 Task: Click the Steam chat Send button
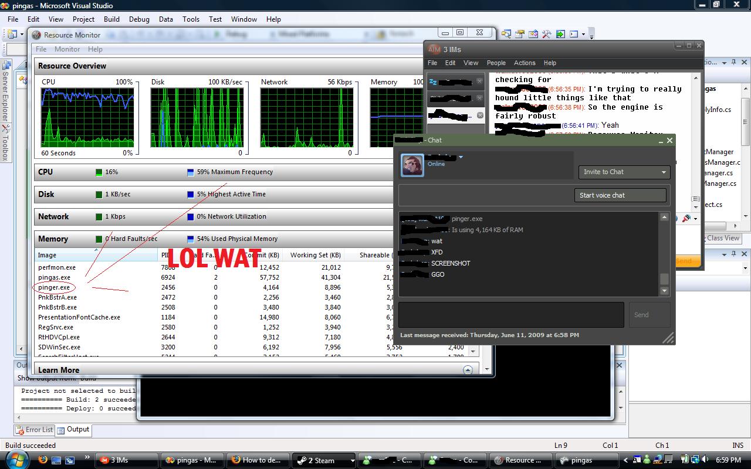coord(649,315)
